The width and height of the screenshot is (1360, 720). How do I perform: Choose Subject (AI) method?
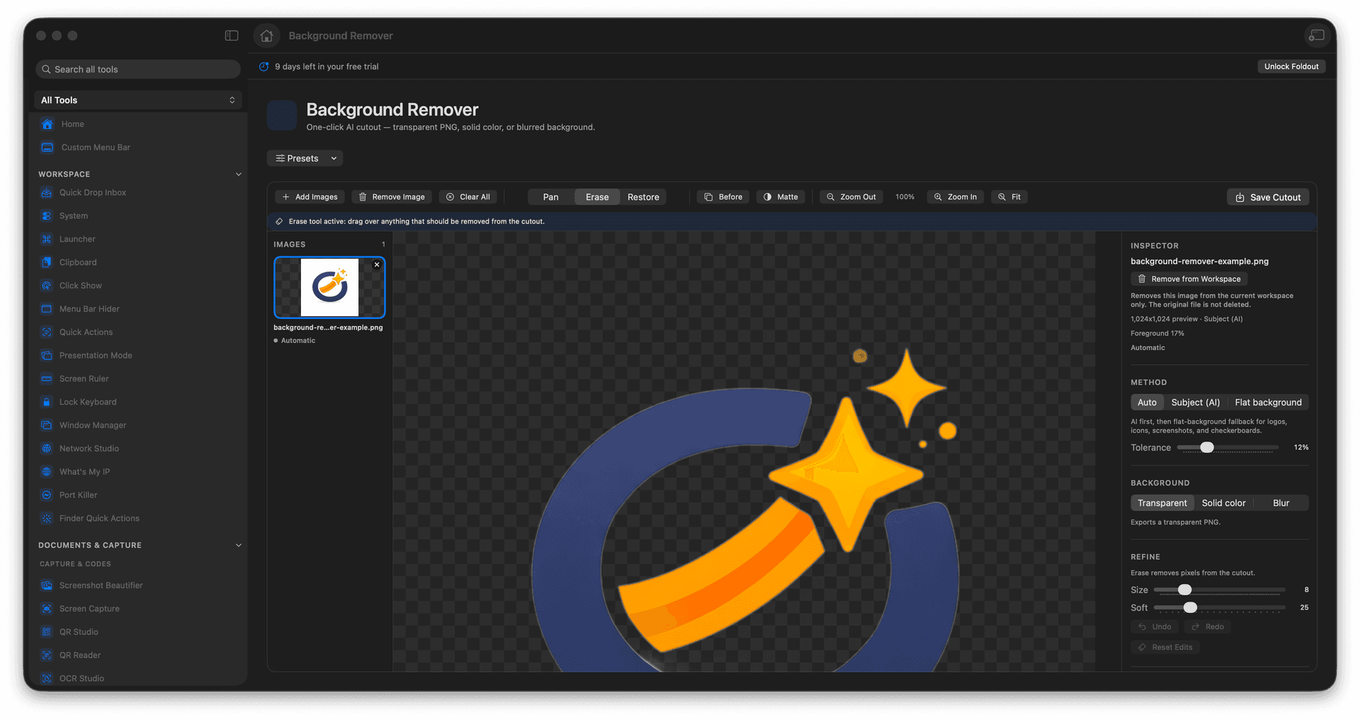(x=1195, y=403)
